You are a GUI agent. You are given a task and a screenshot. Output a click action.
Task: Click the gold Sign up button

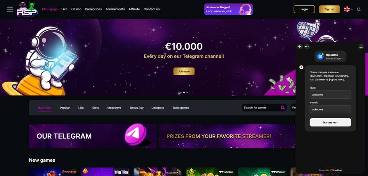[329, 9]
